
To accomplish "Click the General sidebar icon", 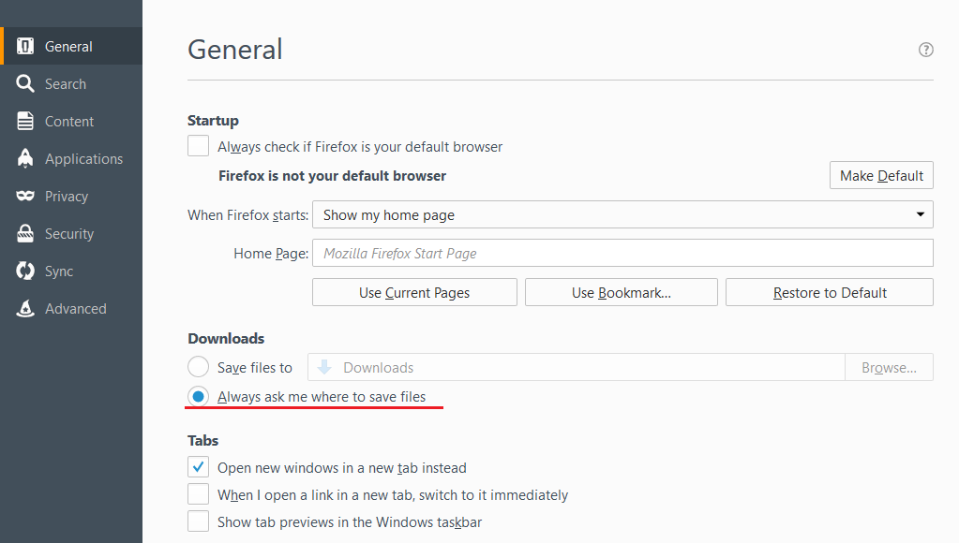I will (x=25, y=47).
